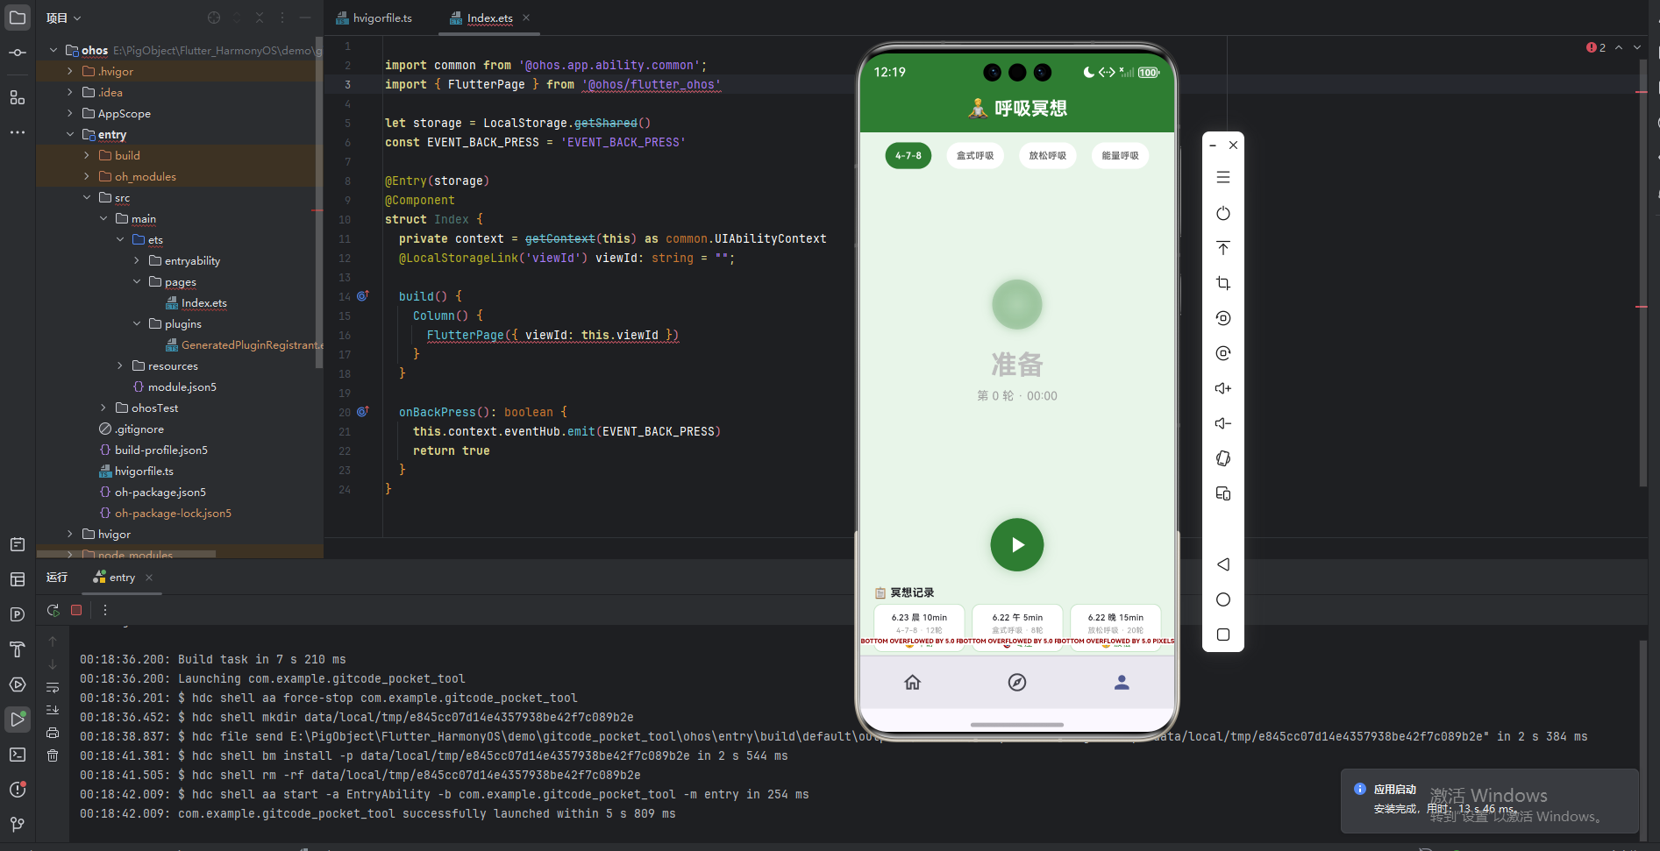Image resolution: width=1660 pixels, height=851 pixels.
Task: Open the 项目 view dropdown
Action: (63, 18)
